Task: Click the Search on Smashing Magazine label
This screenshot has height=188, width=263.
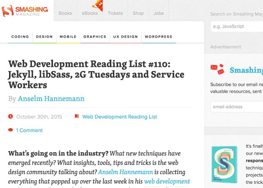Action: [237, 14]
